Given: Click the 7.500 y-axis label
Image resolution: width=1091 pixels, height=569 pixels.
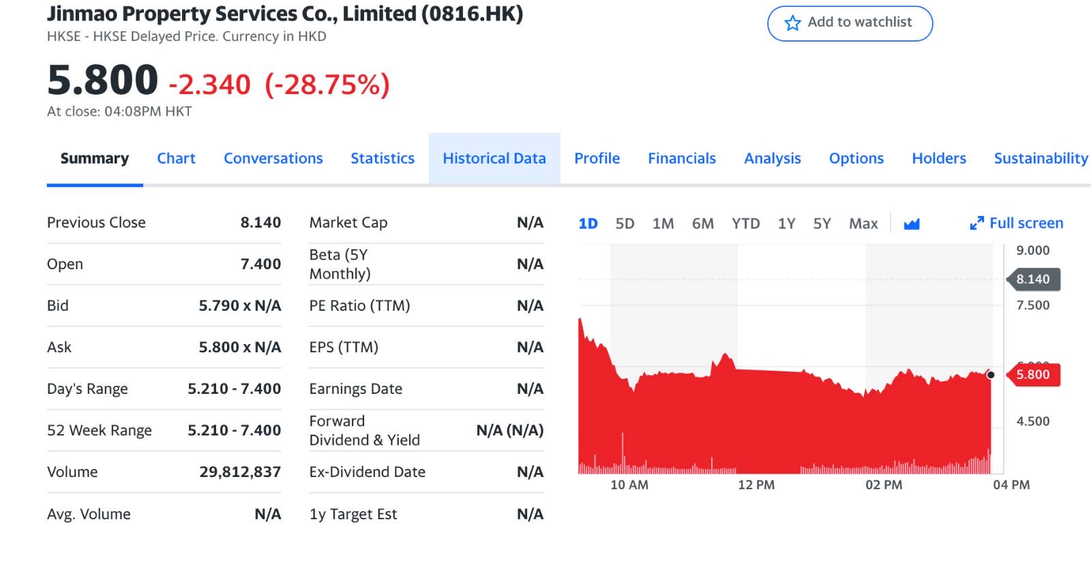Looking at the screenshot, I should tap(1033, 305).
